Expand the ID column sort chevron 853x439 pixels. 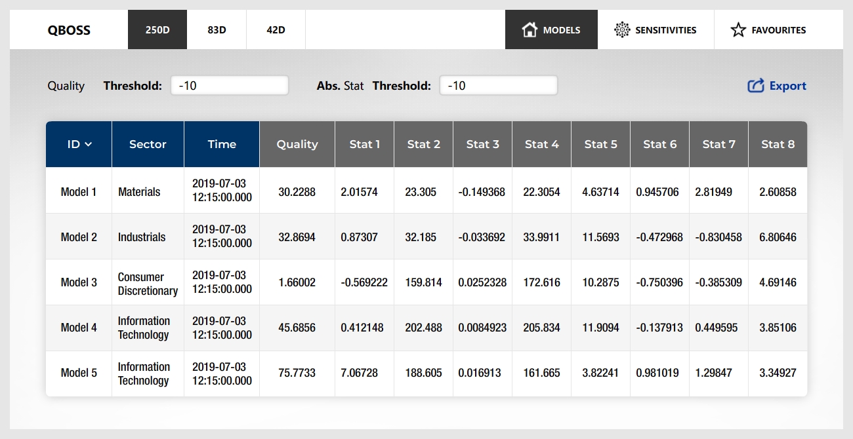pyautogui.click(x=88, y=145)
